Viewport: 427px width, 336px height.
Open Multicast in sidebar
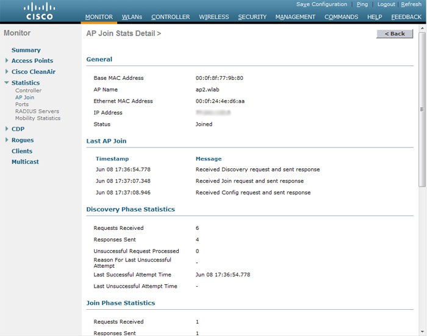(25, 162)
